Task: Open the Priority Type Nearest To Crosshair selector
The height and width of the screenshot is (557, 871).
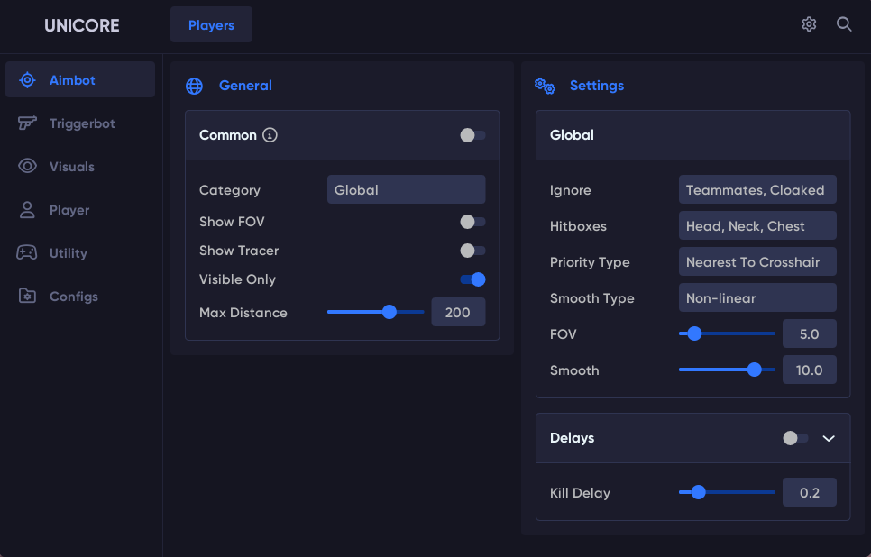Action: (x=757, y=262)
